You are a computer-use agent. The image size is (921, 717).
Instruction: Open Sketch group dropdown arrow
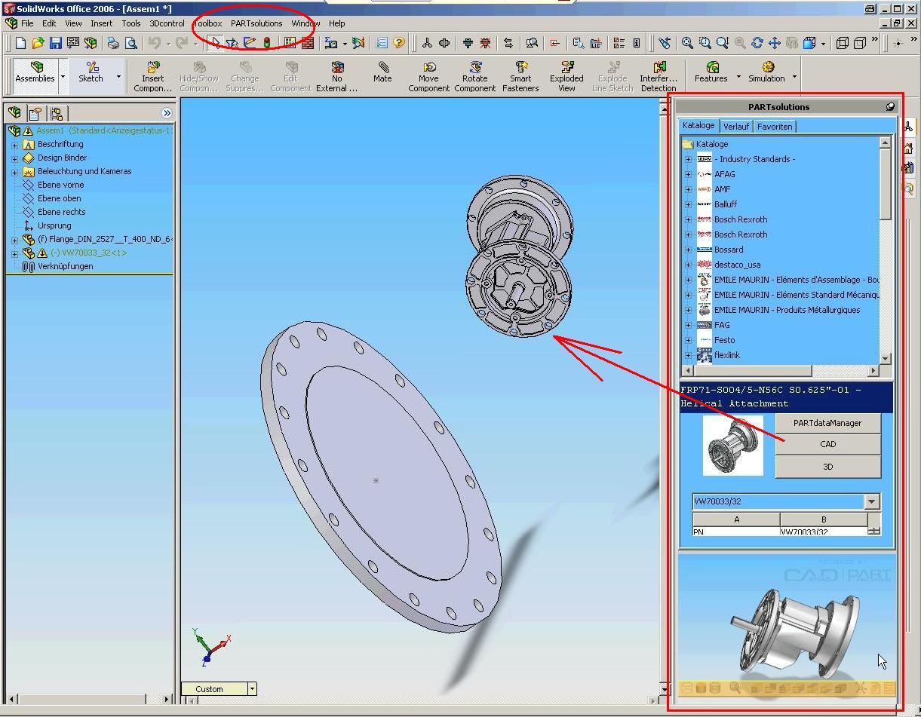(x=118, y=78)
